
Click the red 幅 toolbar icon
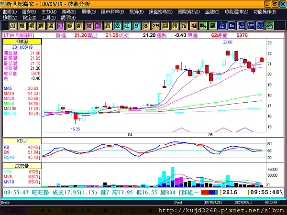88,26
